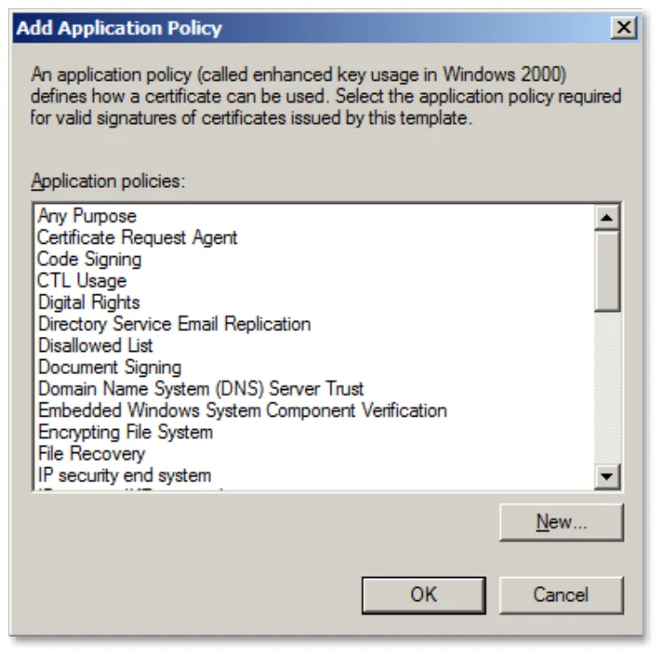
Task: Select Document Signing in the list
Action: click(110, 367)
